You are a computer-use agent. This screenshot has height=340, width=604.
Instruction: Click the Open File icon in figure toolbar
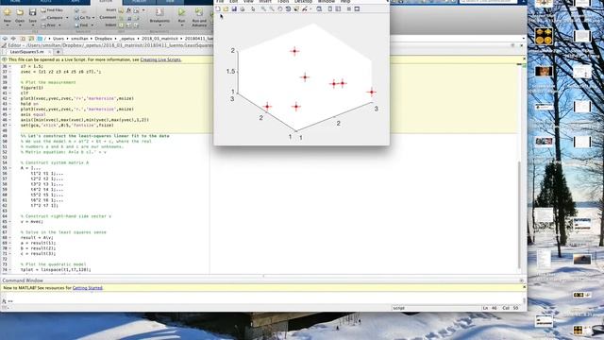coord(226,8)
